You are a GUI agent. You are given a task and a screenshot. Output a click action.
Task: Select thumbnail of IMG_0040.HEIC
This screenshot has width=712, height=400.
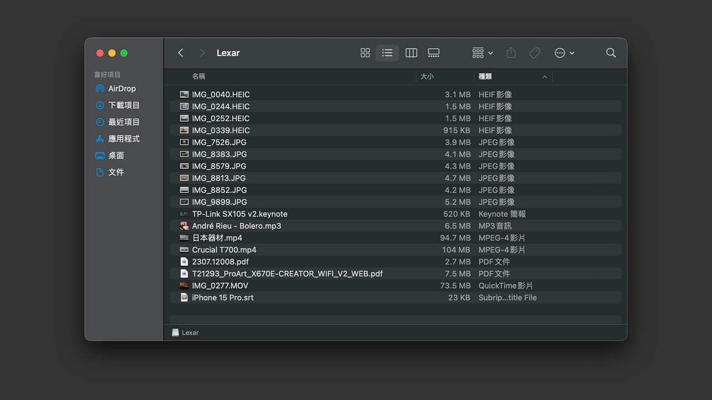184,94
